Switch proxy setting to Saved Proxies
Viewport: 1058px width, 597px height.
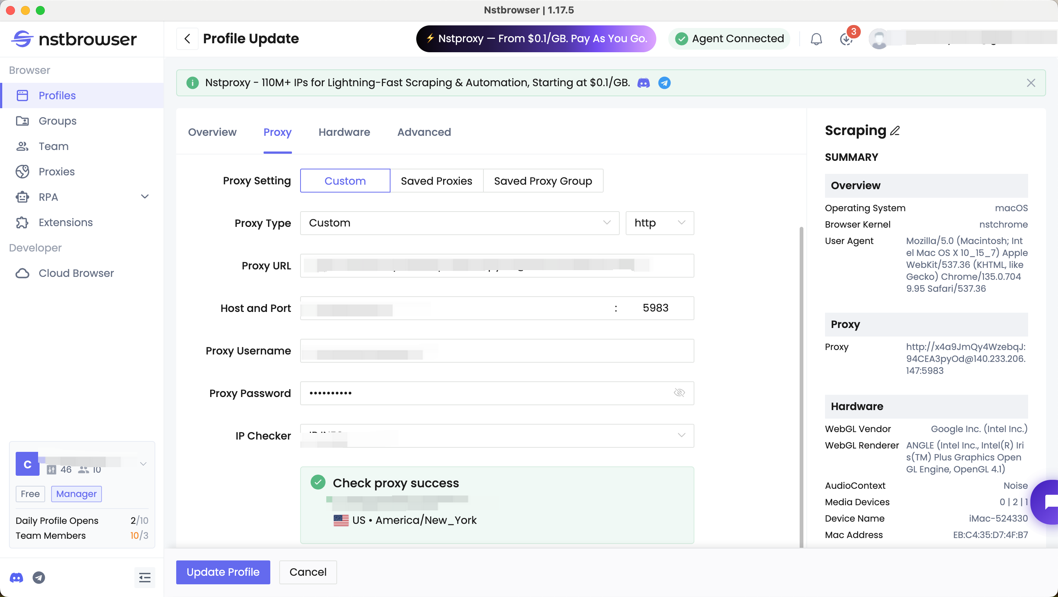point(436,181)
